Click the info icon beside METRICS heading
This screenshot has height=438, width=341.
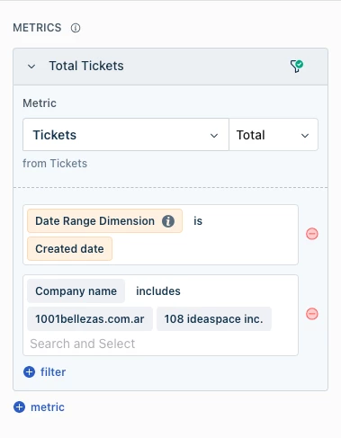[76, 28]
